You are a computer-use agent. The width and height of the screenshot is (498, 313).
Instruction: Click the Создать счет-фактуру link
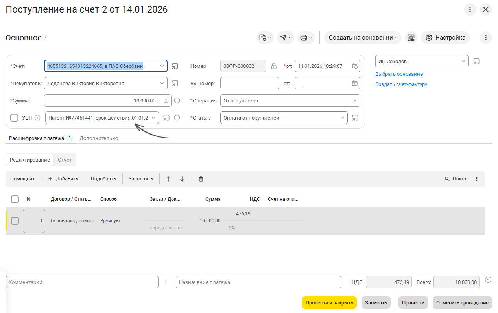(x=401, y=84)
